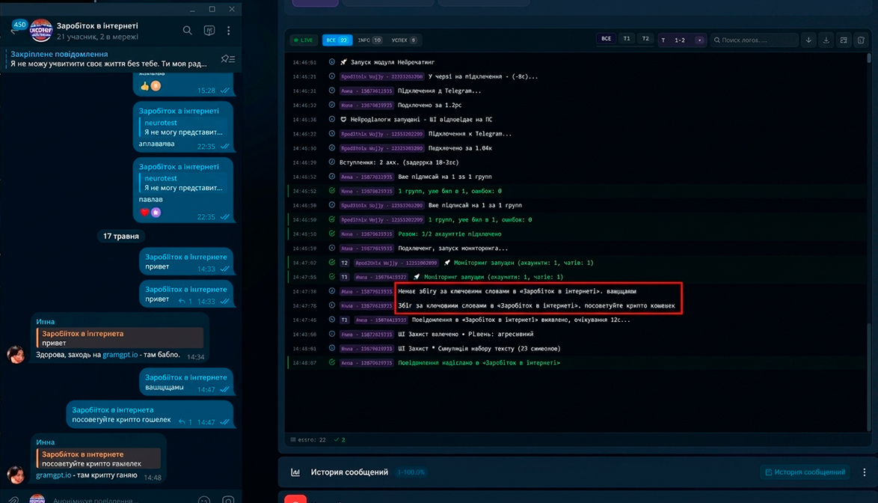
Task: Open the pinned messages list icon
Action: (228, 59)
